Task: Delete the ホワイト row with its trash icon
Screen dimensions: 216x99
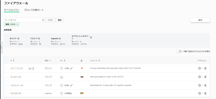Action: (205, 68)
